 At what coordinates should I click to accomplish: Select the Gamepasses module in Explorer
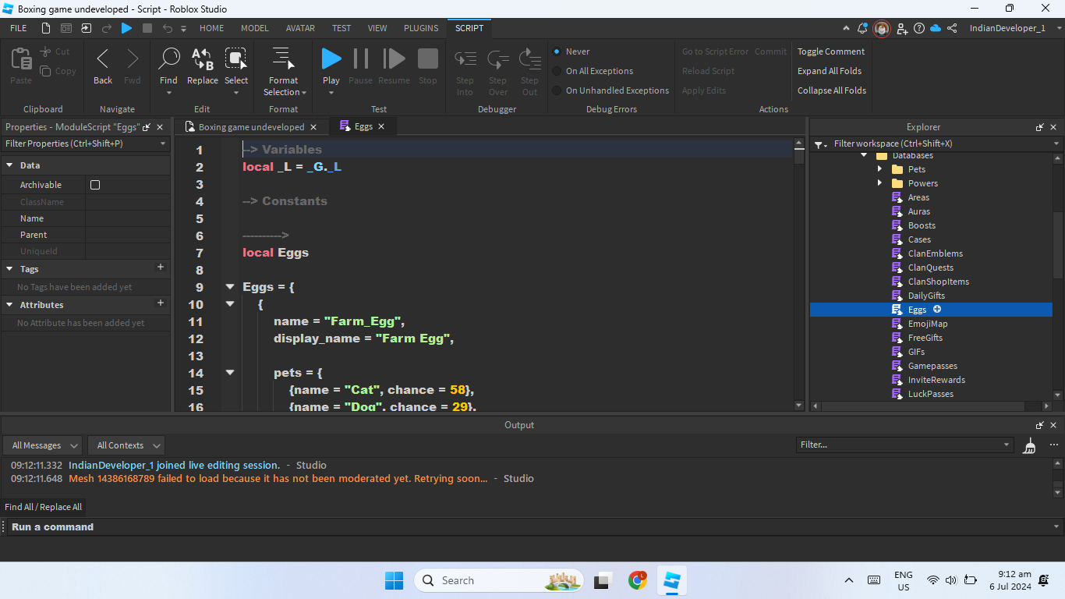click(932, 366)
